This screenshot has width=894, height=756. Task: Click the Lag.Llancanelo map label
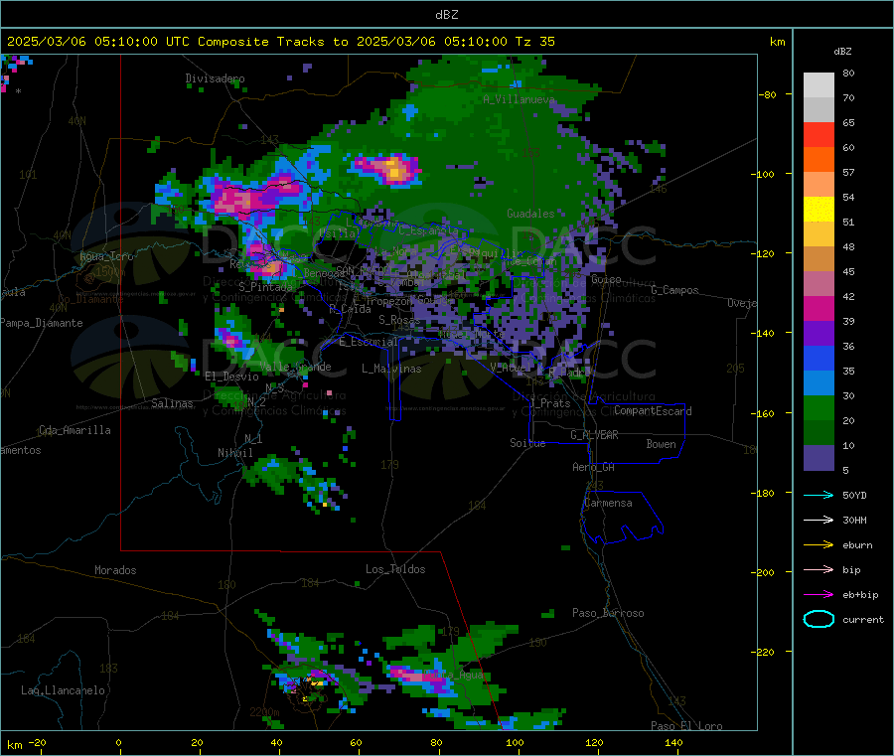pos(63,690)
